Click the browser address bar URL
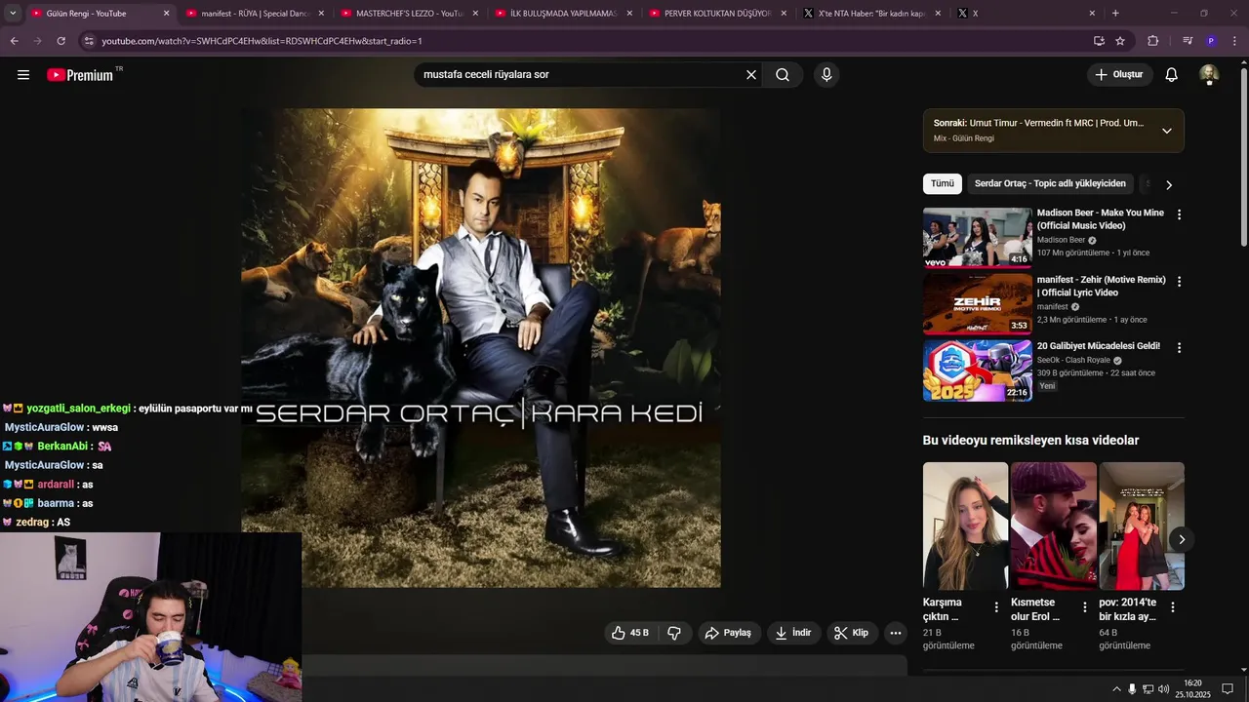The image size is (1249, 702). (262, 41)
